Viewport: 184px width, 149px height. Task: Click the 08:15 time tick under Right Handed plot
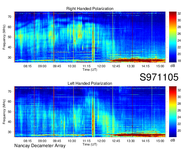[27, 66]
